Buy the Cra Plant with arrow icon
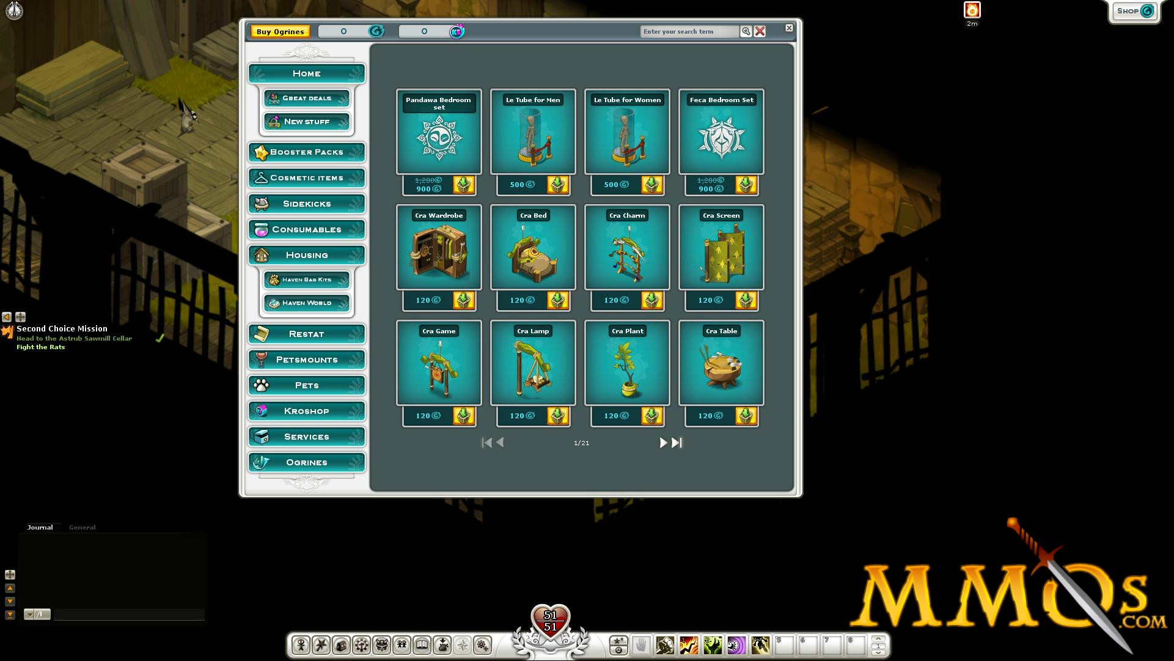 tap(652, 416)
